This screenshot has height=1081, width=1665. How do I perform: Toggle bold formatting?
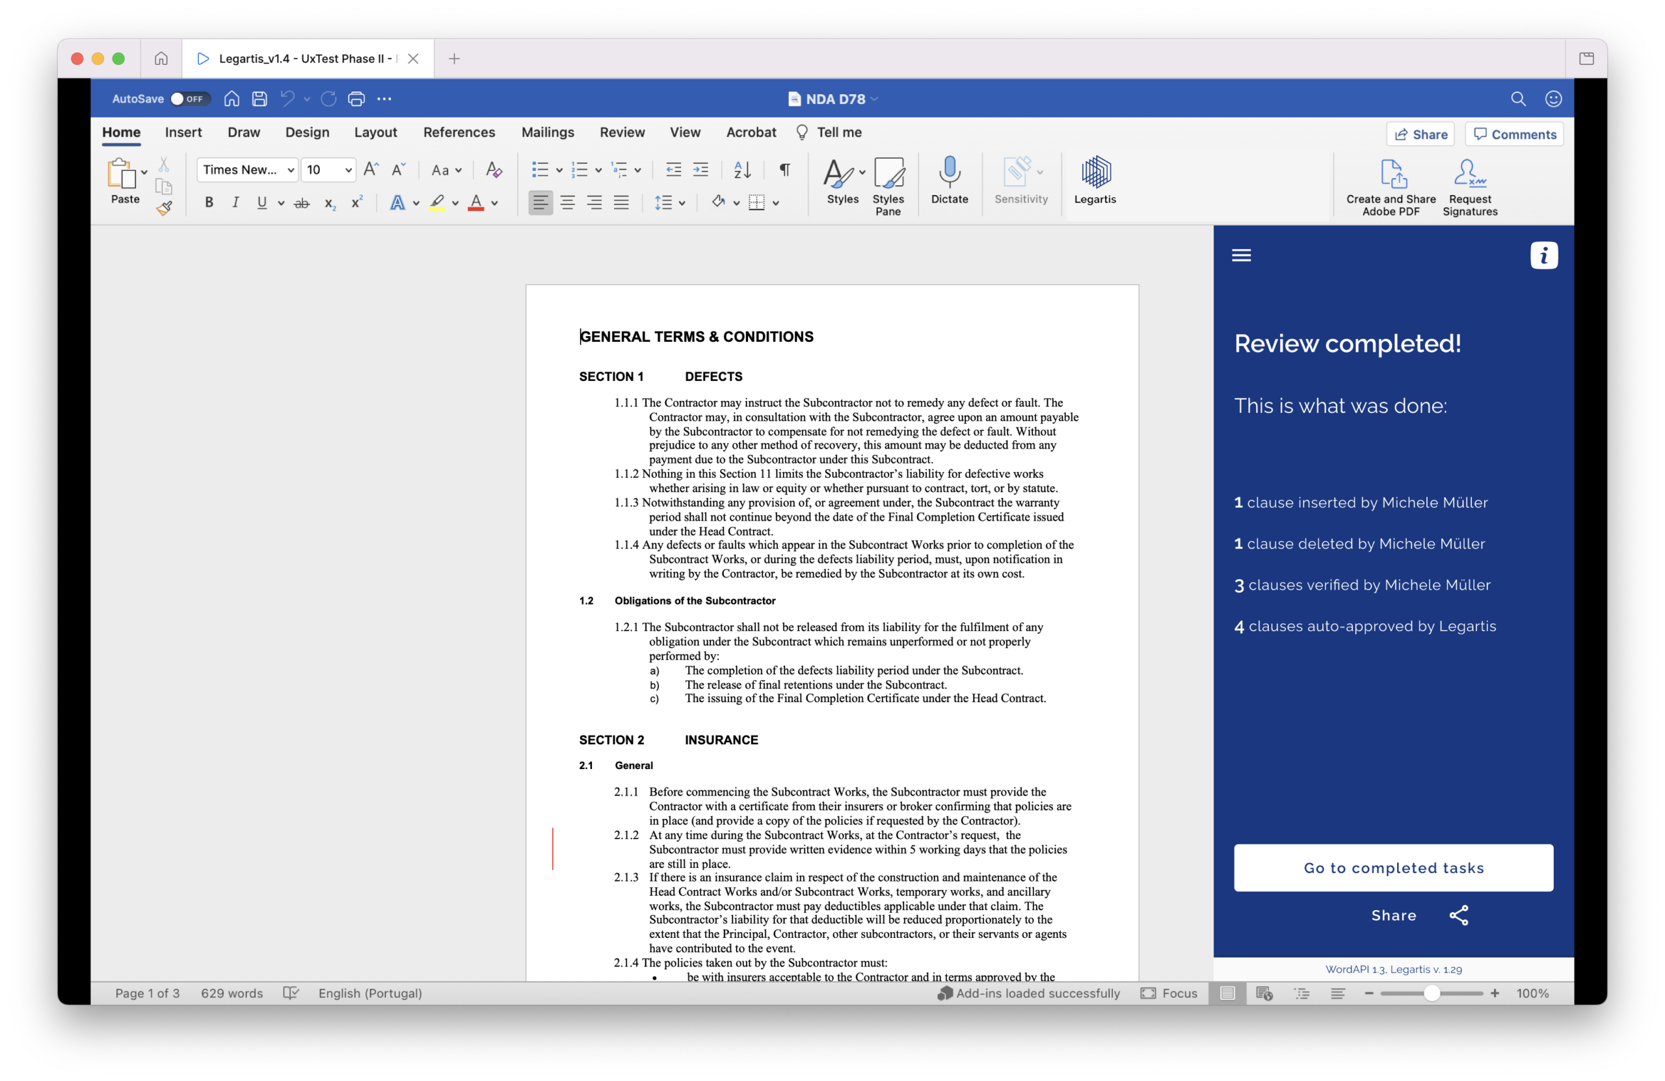click(x=209, y=203)
